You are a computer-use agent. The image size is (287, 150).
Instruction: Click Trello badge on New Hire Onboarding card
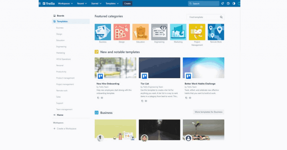[100, 76]
